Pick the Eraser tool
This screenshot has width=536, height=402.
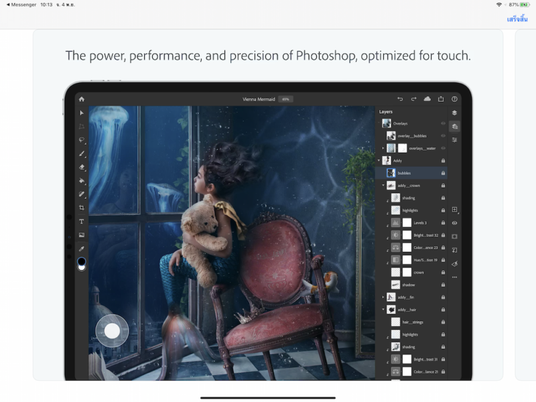(x=82, y=167)
